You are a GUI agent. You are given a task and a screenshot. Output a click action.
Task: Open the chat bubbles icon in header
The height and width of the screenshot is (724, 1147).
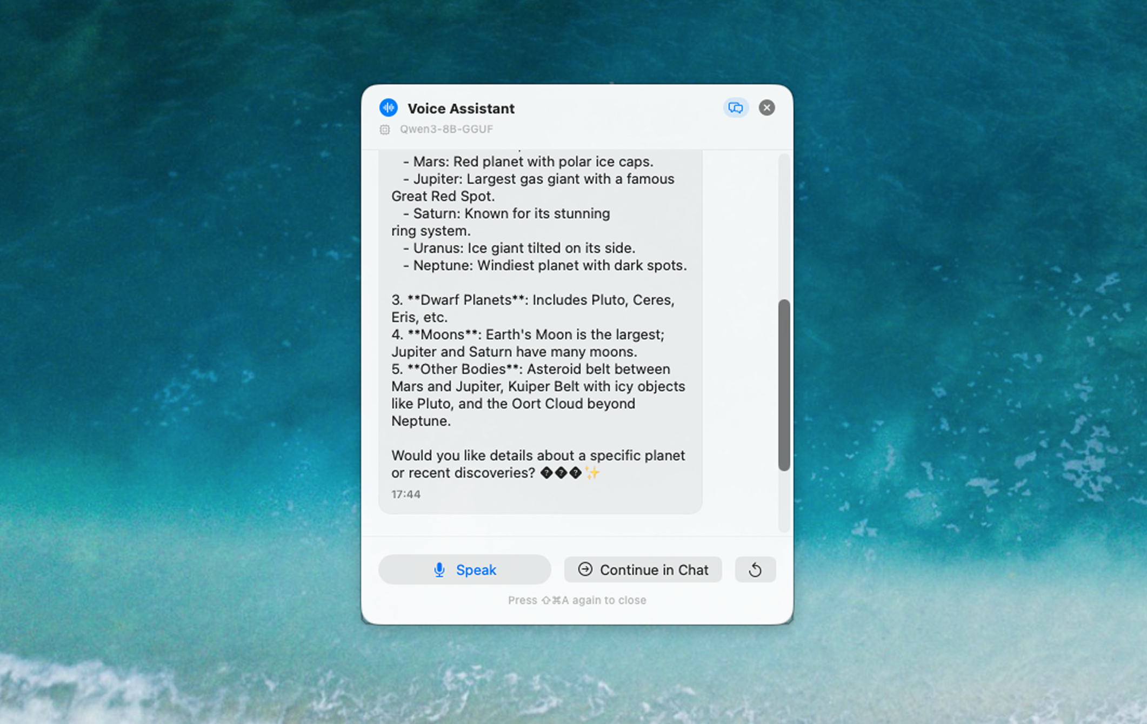pos(735,108)
